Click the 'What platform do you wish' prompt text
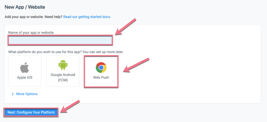Screen dimensions: 267x122 coord(66,52)
